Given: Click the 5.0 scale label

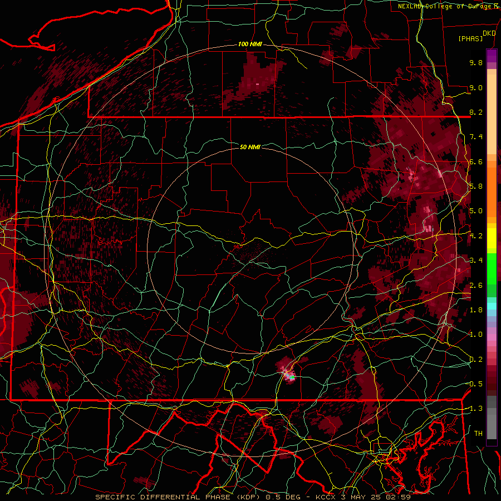Looking at the screenshot, I should [x=476, y=211].
